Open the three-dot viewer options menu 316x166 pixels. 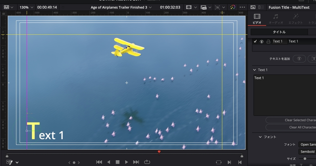click(243, 7)
